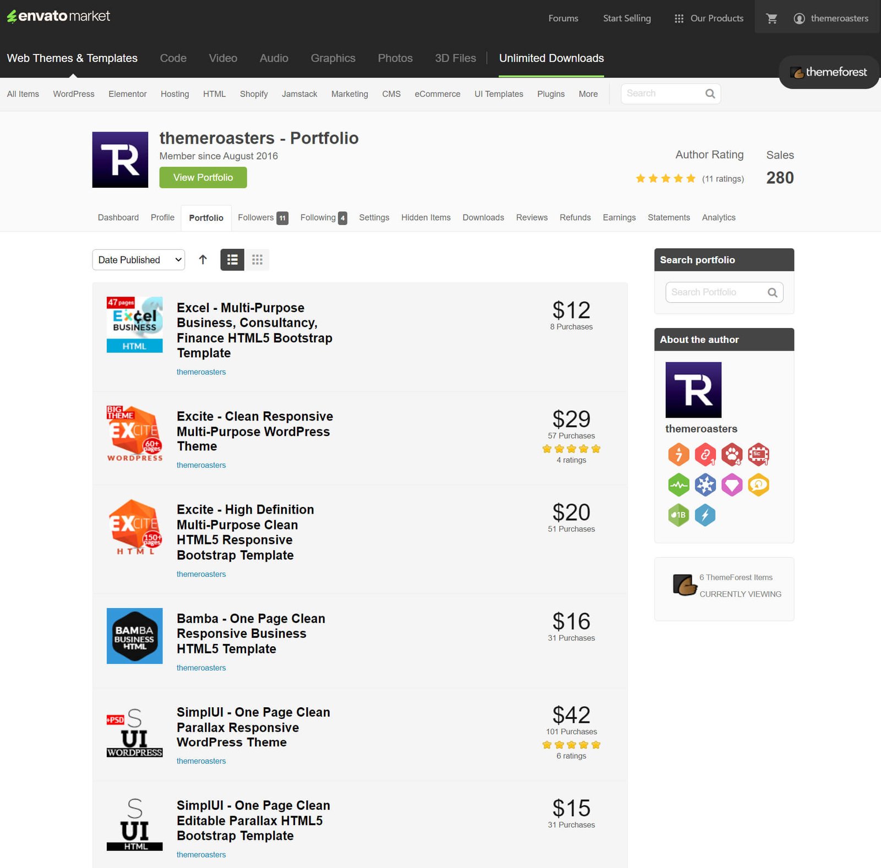
Task: Open the Our Products menu
Action: [716, 18]
